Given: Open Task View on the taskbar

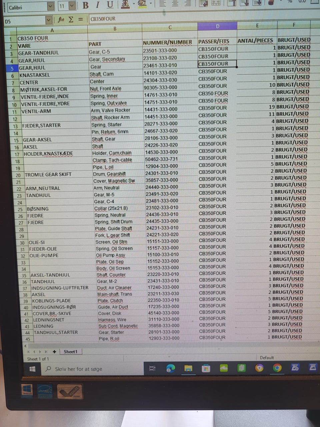Looking at the screenshot, I should pyautogui.click(x=152, y=368).
